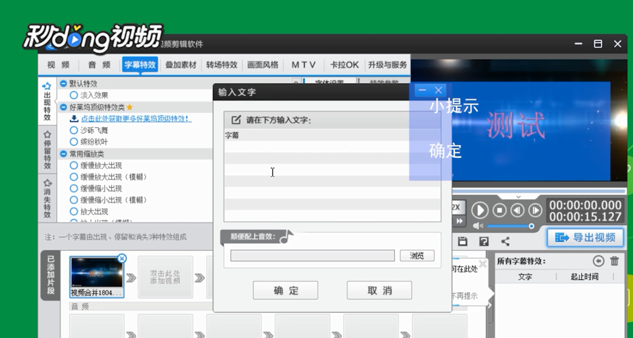Click 确定 in the 小提示 overlay
Viewport: 633px width, 338px height.
[x=445, y=151]
